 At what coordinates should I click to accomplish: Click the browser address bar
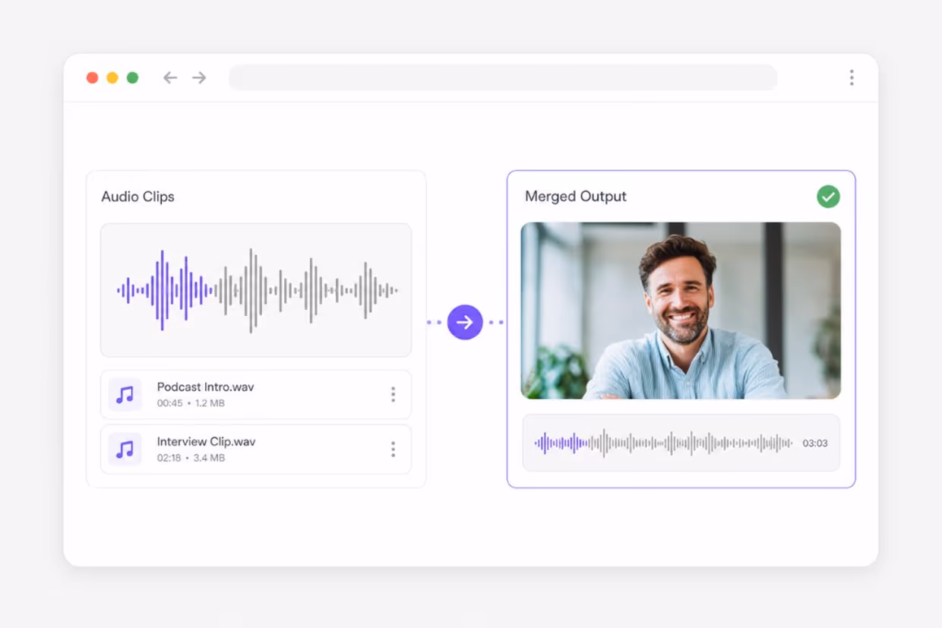[x=503, y=77]
